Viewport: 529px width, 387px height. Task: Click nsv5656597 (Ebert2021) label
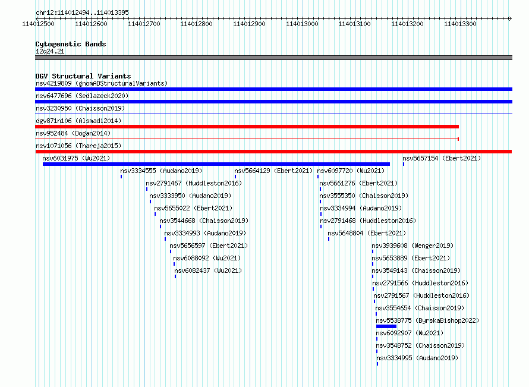[209, 246]
